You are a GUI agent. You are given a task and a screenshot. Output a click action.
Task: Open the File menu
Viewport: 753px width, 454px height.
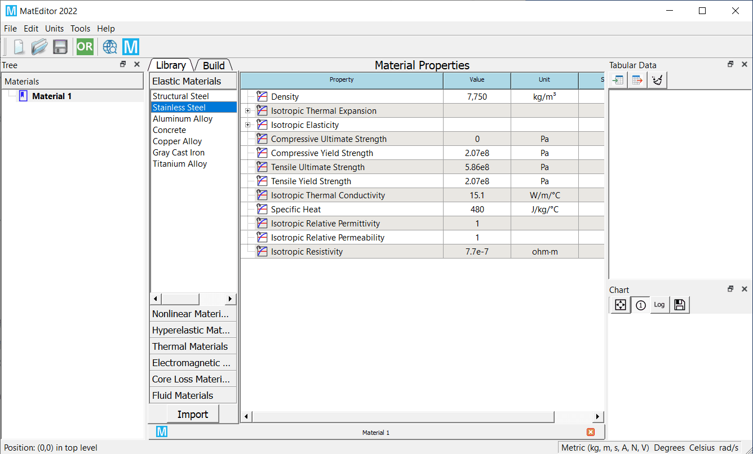click(11, 29)
